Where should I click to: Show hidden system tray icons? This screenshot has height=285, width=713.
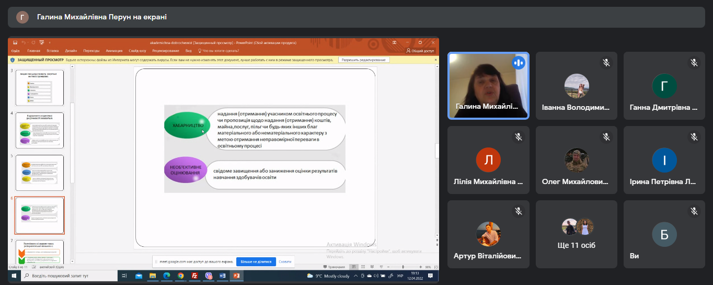(x=355, y=276)
